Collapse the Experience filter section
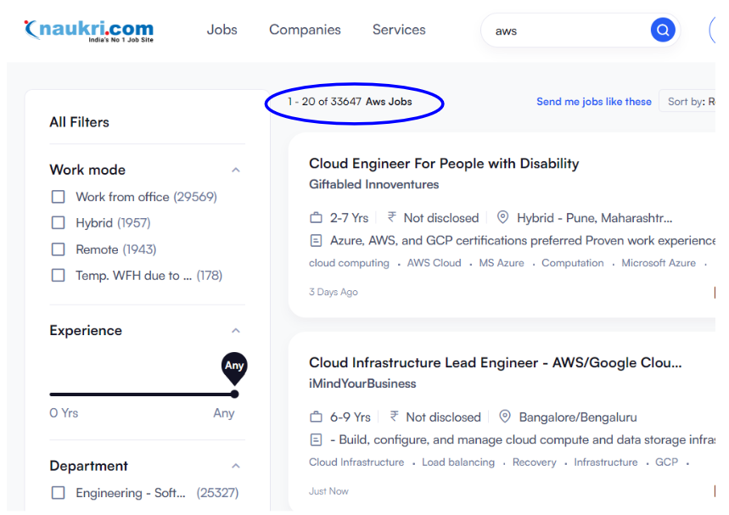This screenshot has height=515, width=729. (236, 331)
